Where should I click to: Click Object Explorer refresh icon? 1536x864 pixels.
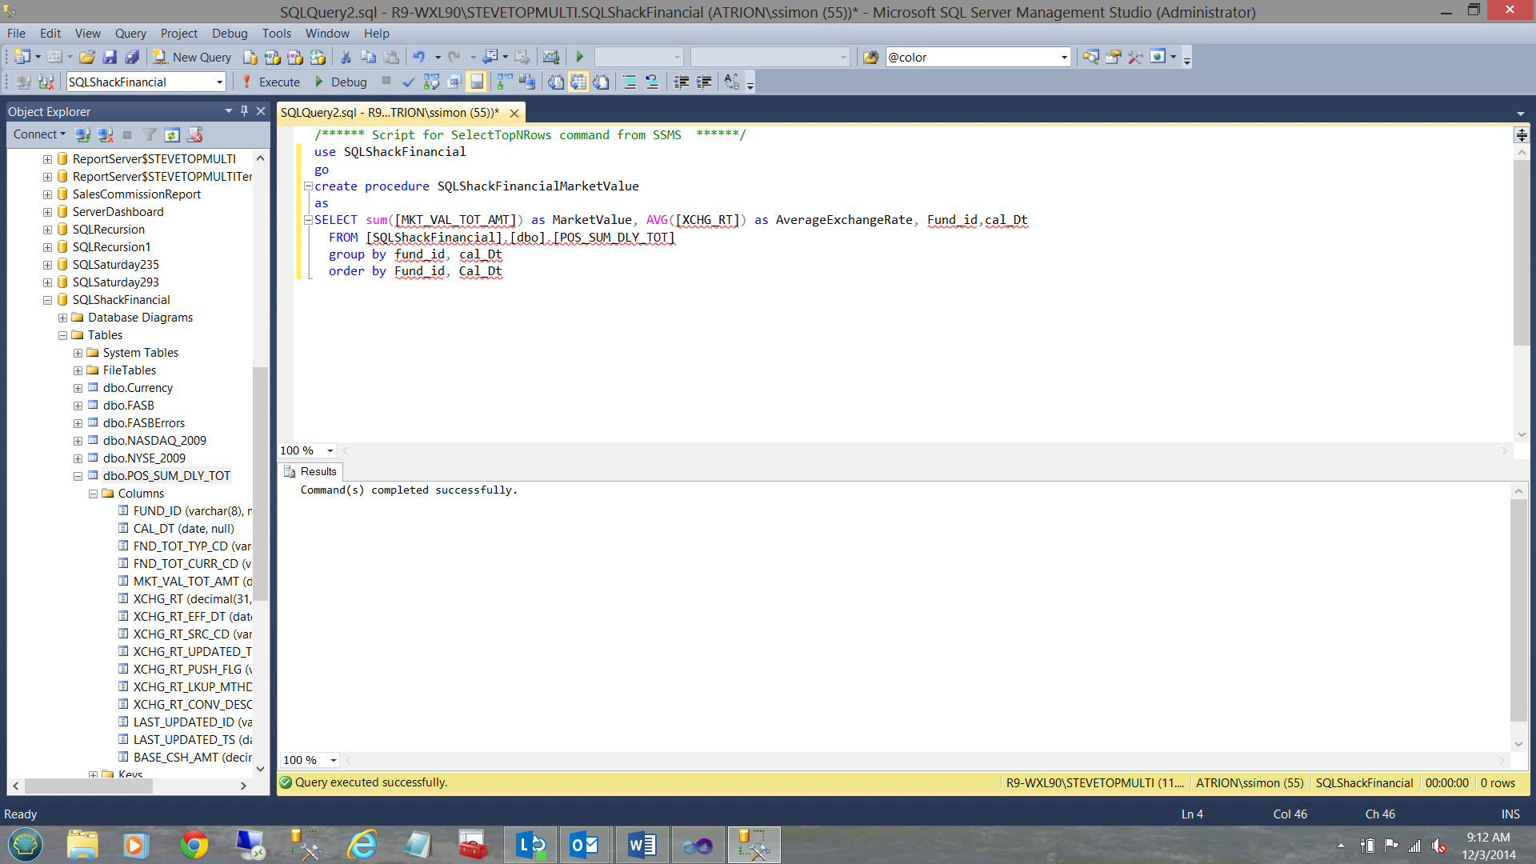[x=171, y=134]
